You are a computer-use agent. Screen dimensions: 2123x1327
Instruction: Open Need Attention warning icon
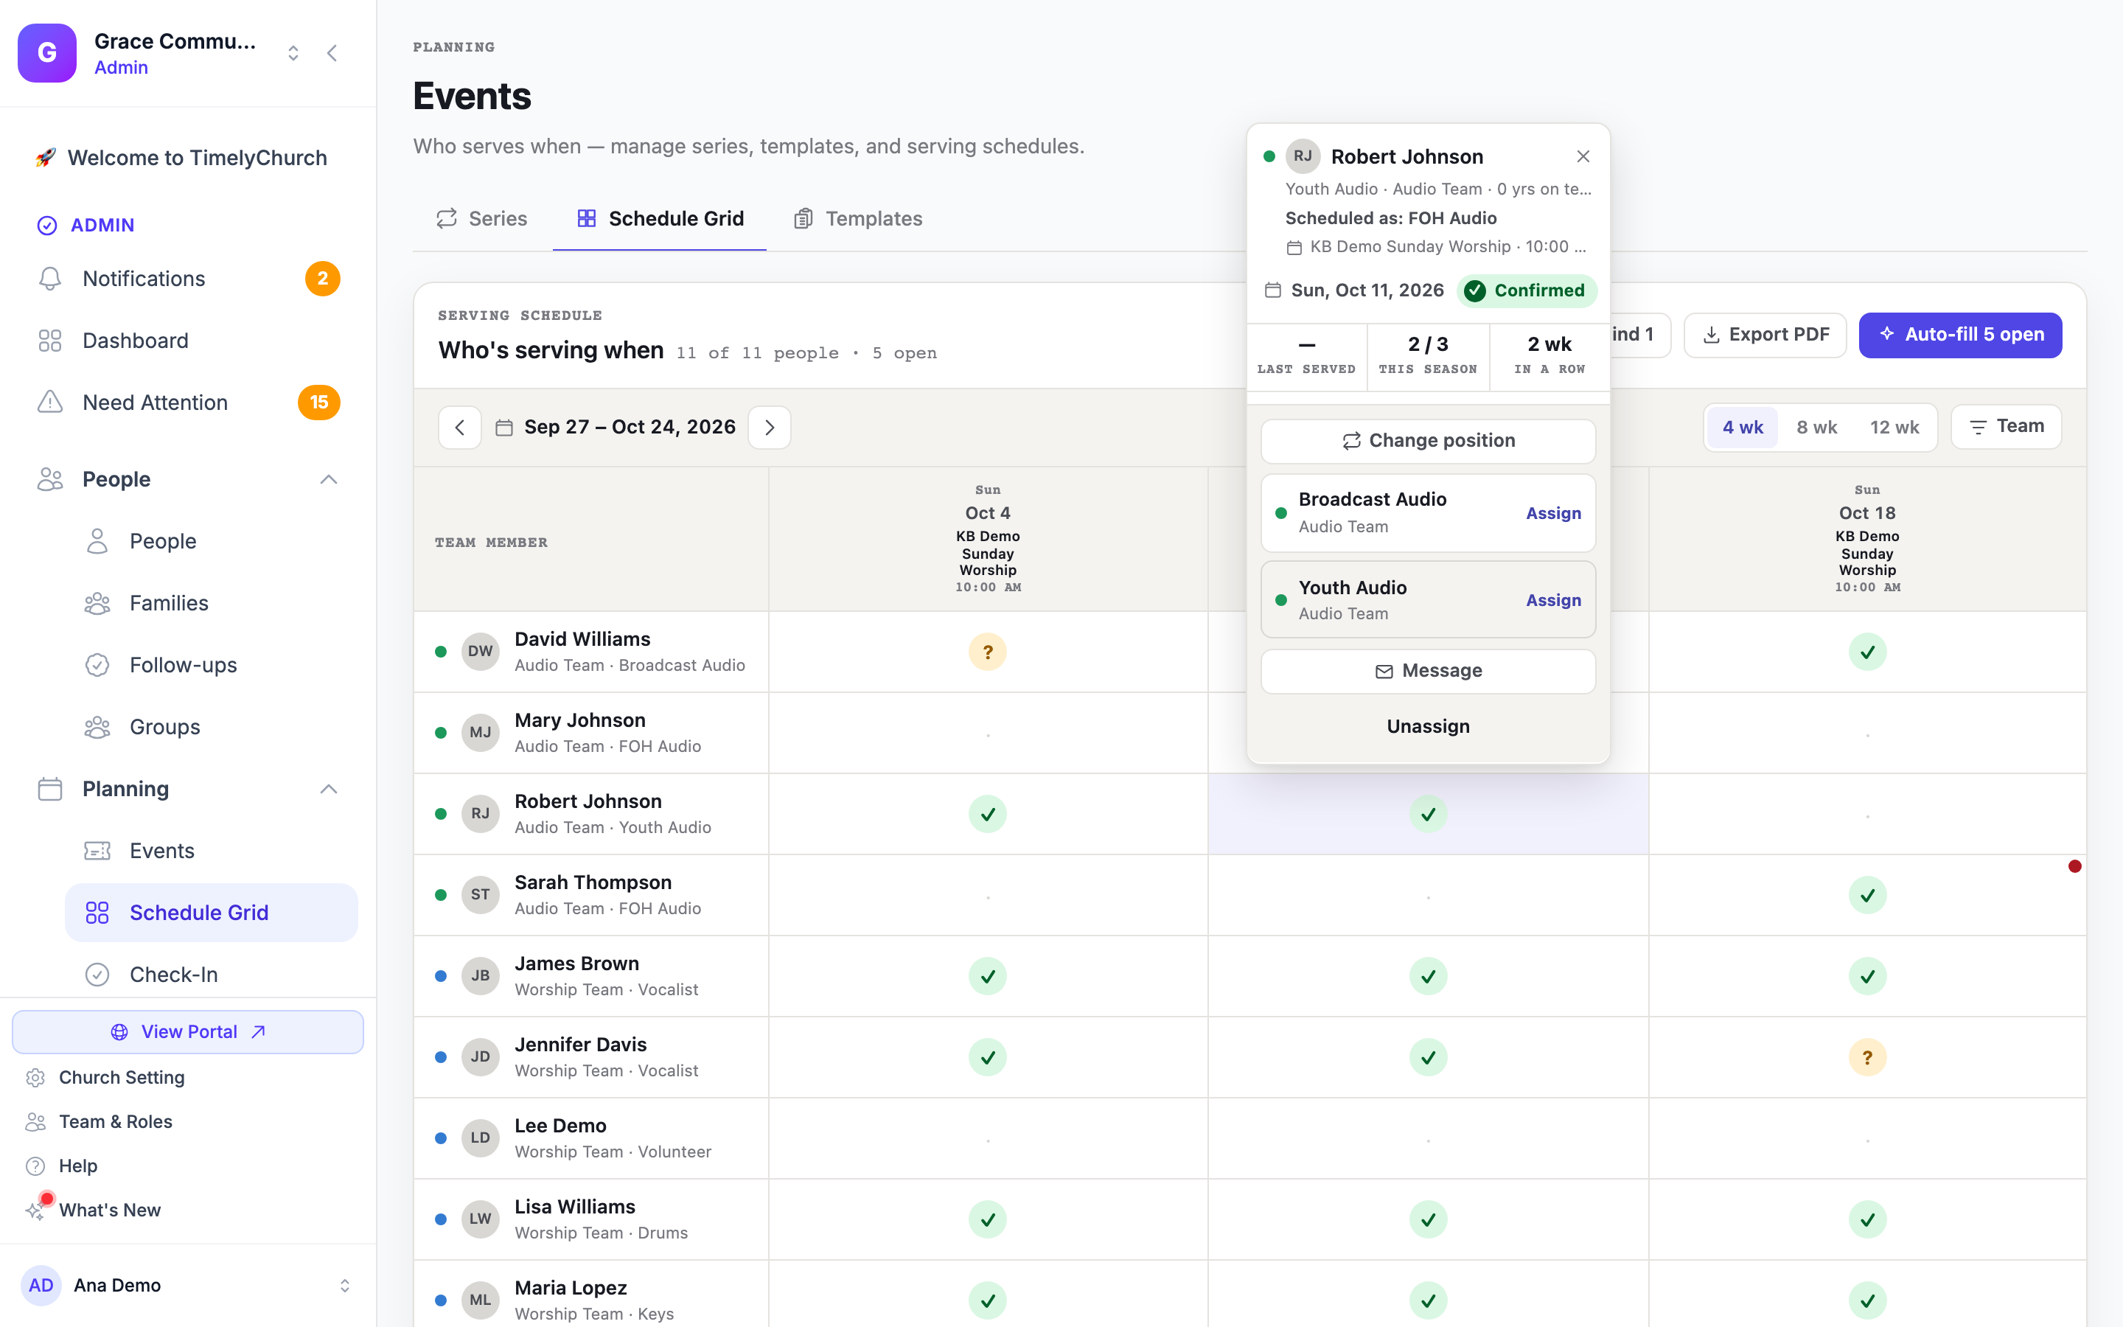[50, 402]
